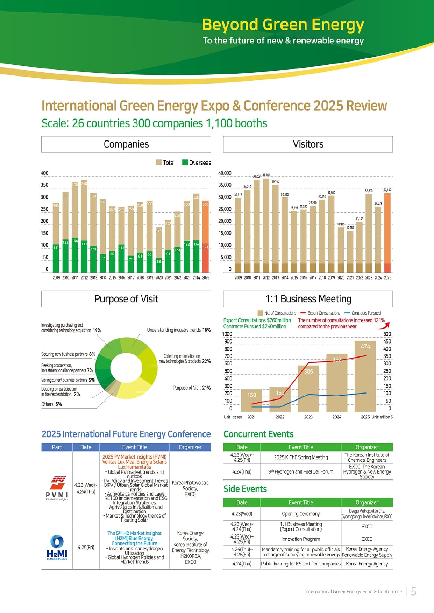434x613 pixels.
Task: Click the Organizer header in Side Events table
Action: 367,502
